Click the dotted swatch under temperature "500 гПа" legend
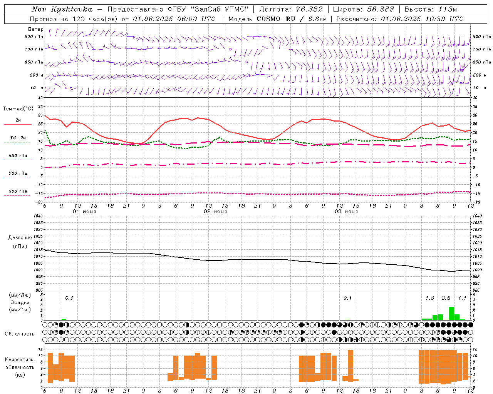 point(17,195)
